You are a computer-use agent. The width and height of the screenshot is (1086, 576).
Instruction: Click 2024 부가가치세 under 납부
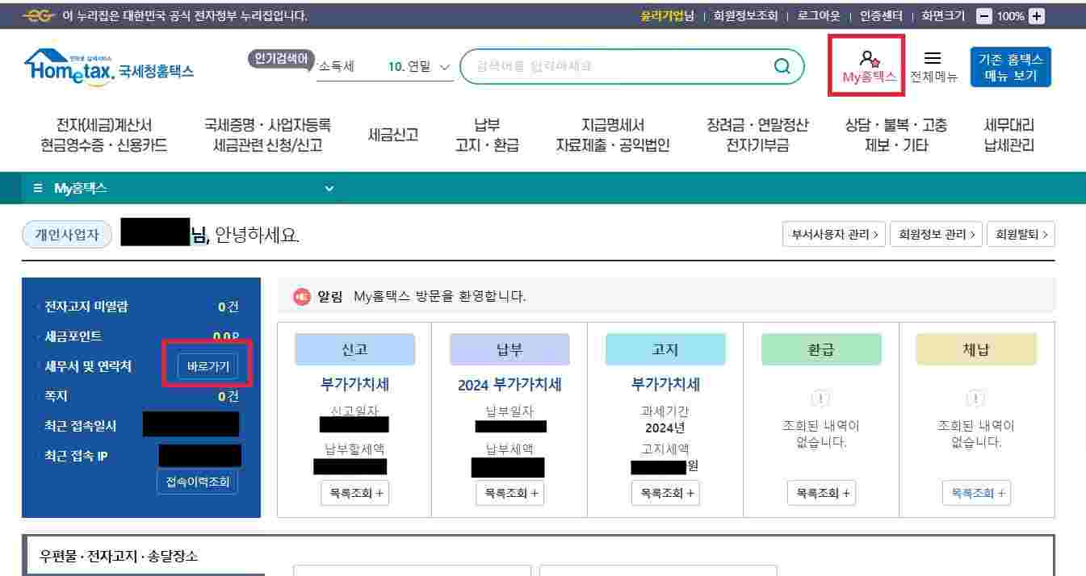point(509,385)
